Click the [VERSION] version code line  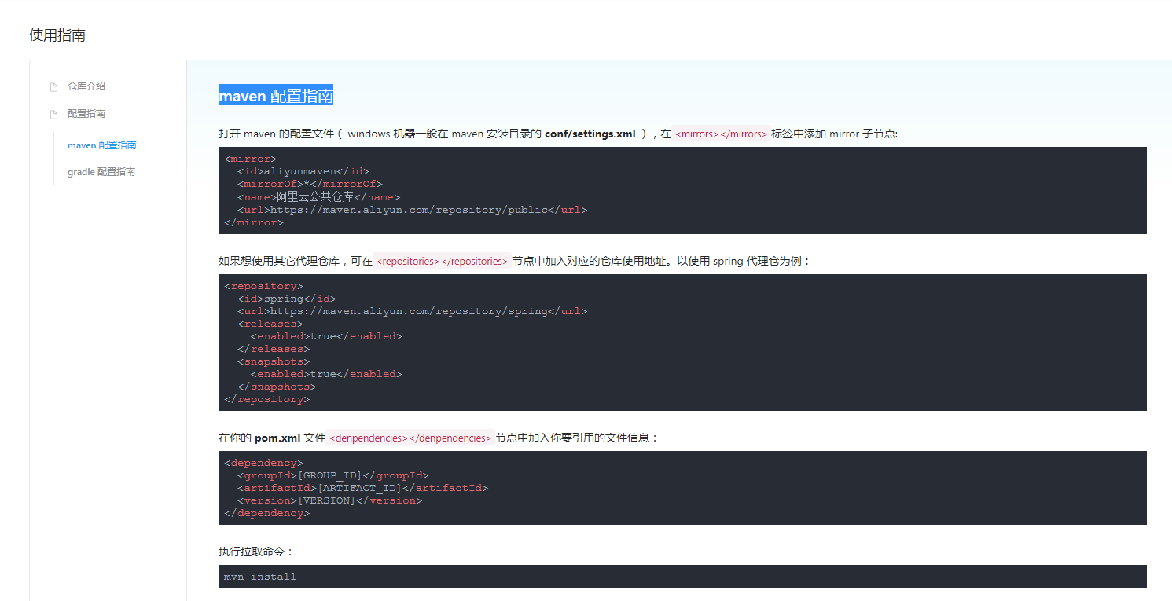tap(329, 500)
